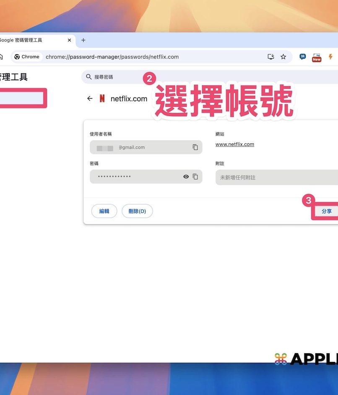Click the 刪除(D) button
Image resolution: width=338 pixels, height=395 pixels.
137,211
